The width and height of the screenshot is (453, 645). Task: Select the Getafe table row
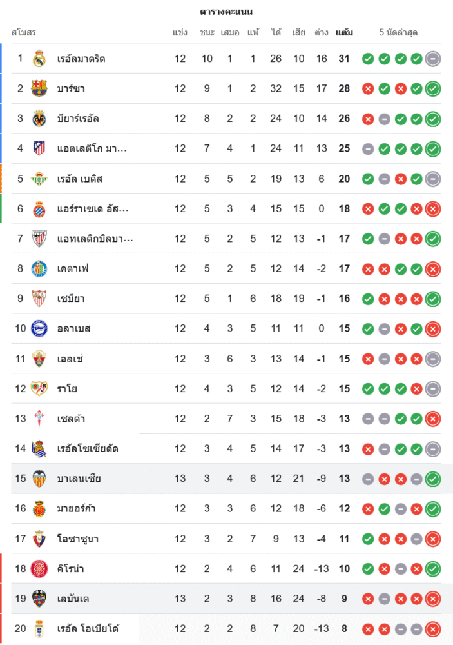226,269
